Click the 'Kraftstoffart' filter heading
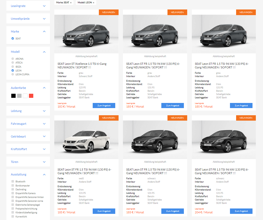Image resolution: width=263 pixels, height=220 pixels. [19, 149]
